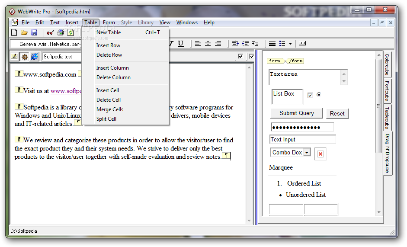Click Textarea scroll down arrow
Image resolution: width=407 pixels, height=247 pixels.
tap(344, 81)
